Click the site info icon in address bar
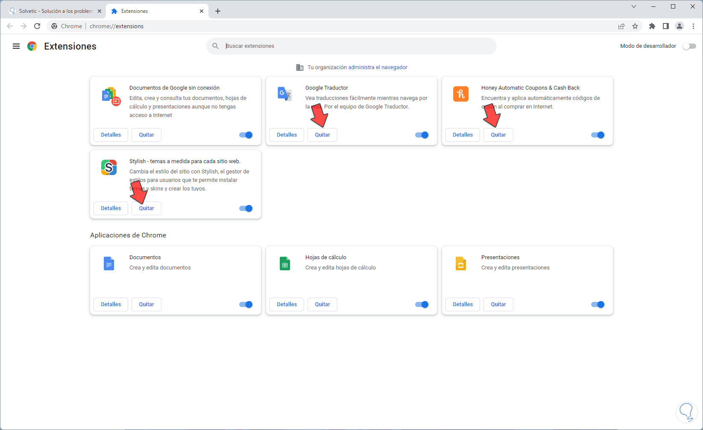703x430 pixels. tap(54, 26)
